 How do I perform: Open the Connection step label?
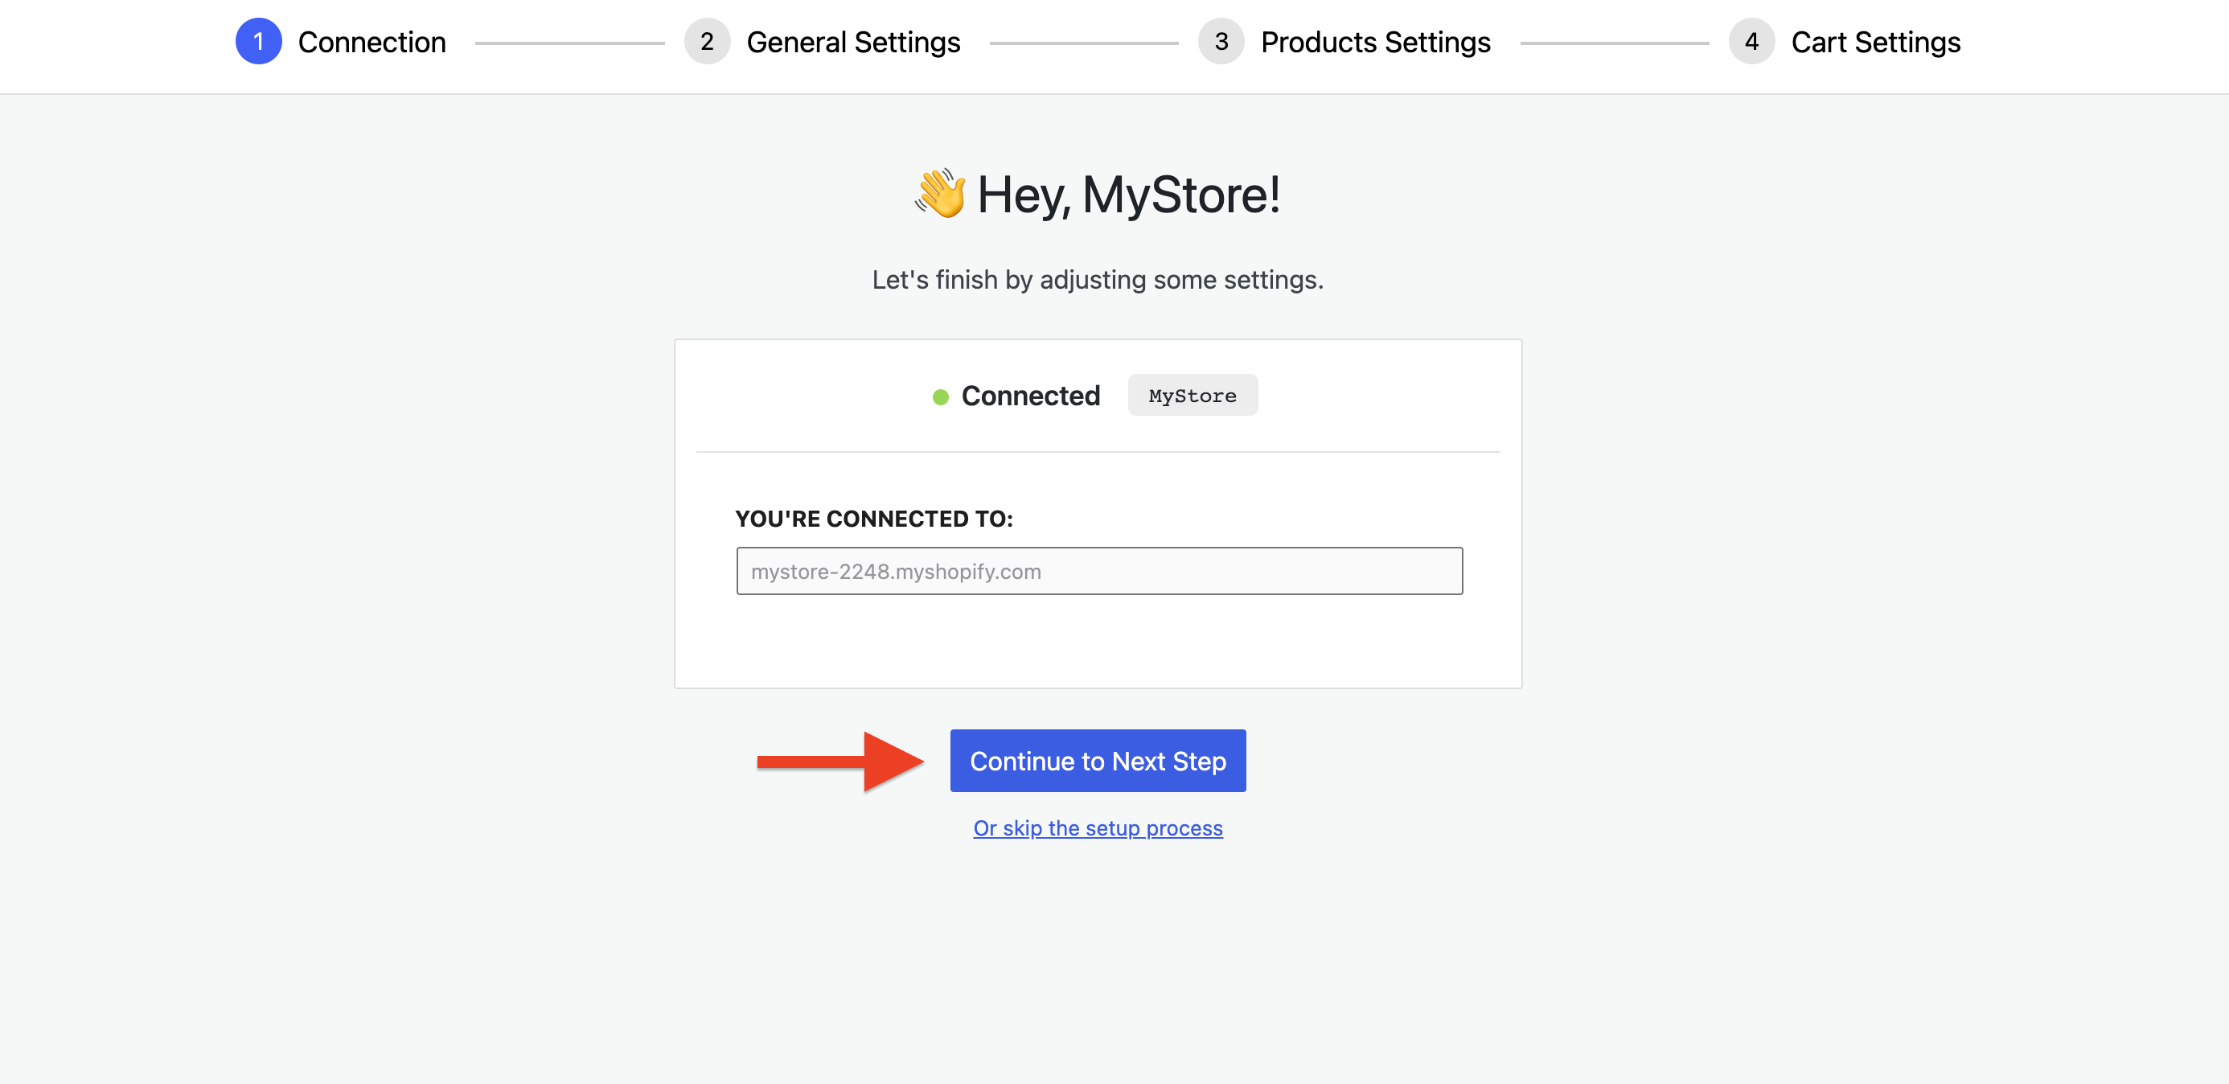[x=371, y=42]
